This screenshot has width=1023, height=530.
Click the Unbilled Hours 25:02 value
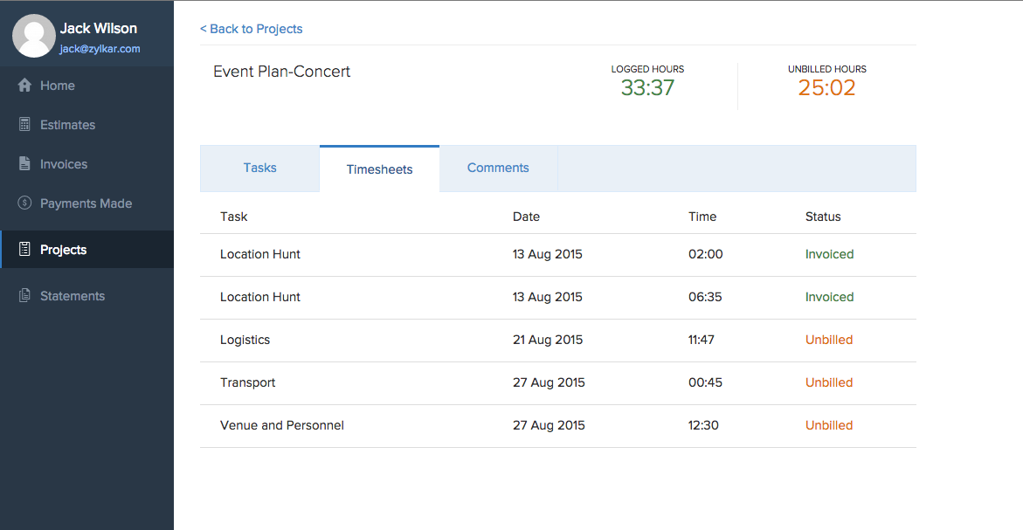[x=826, y=87]
